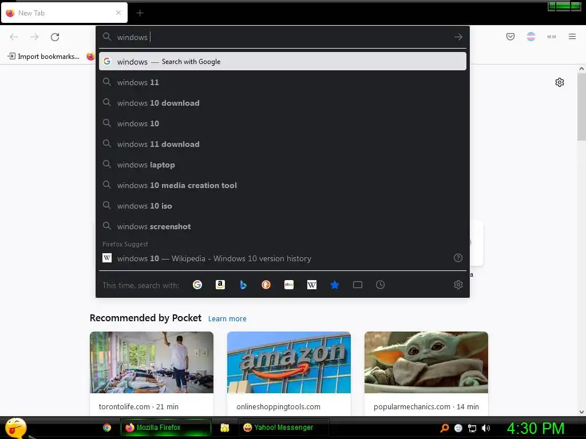Open the Firefox hamburger menu
The width and height of the screenshot is (586, 439).
coord(572,37)
